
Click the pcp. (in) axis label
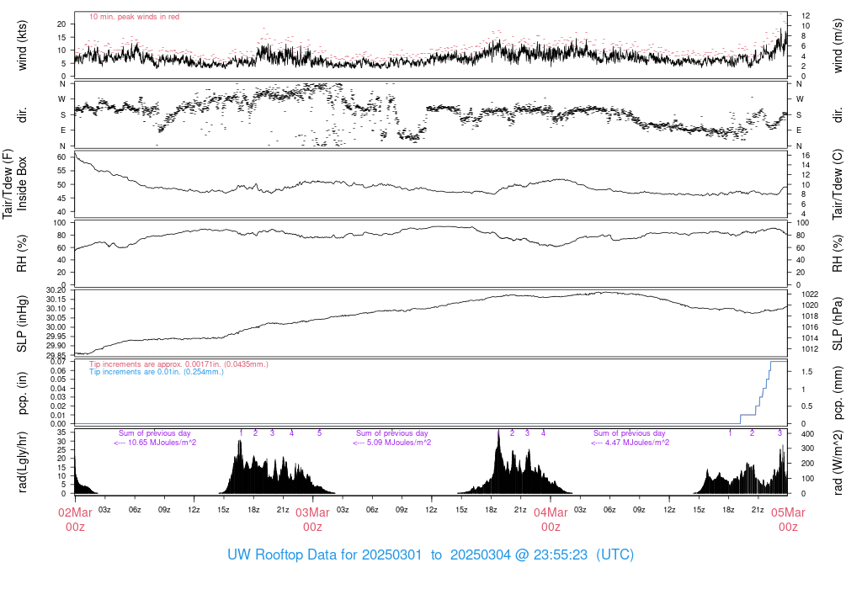point(23,391)
